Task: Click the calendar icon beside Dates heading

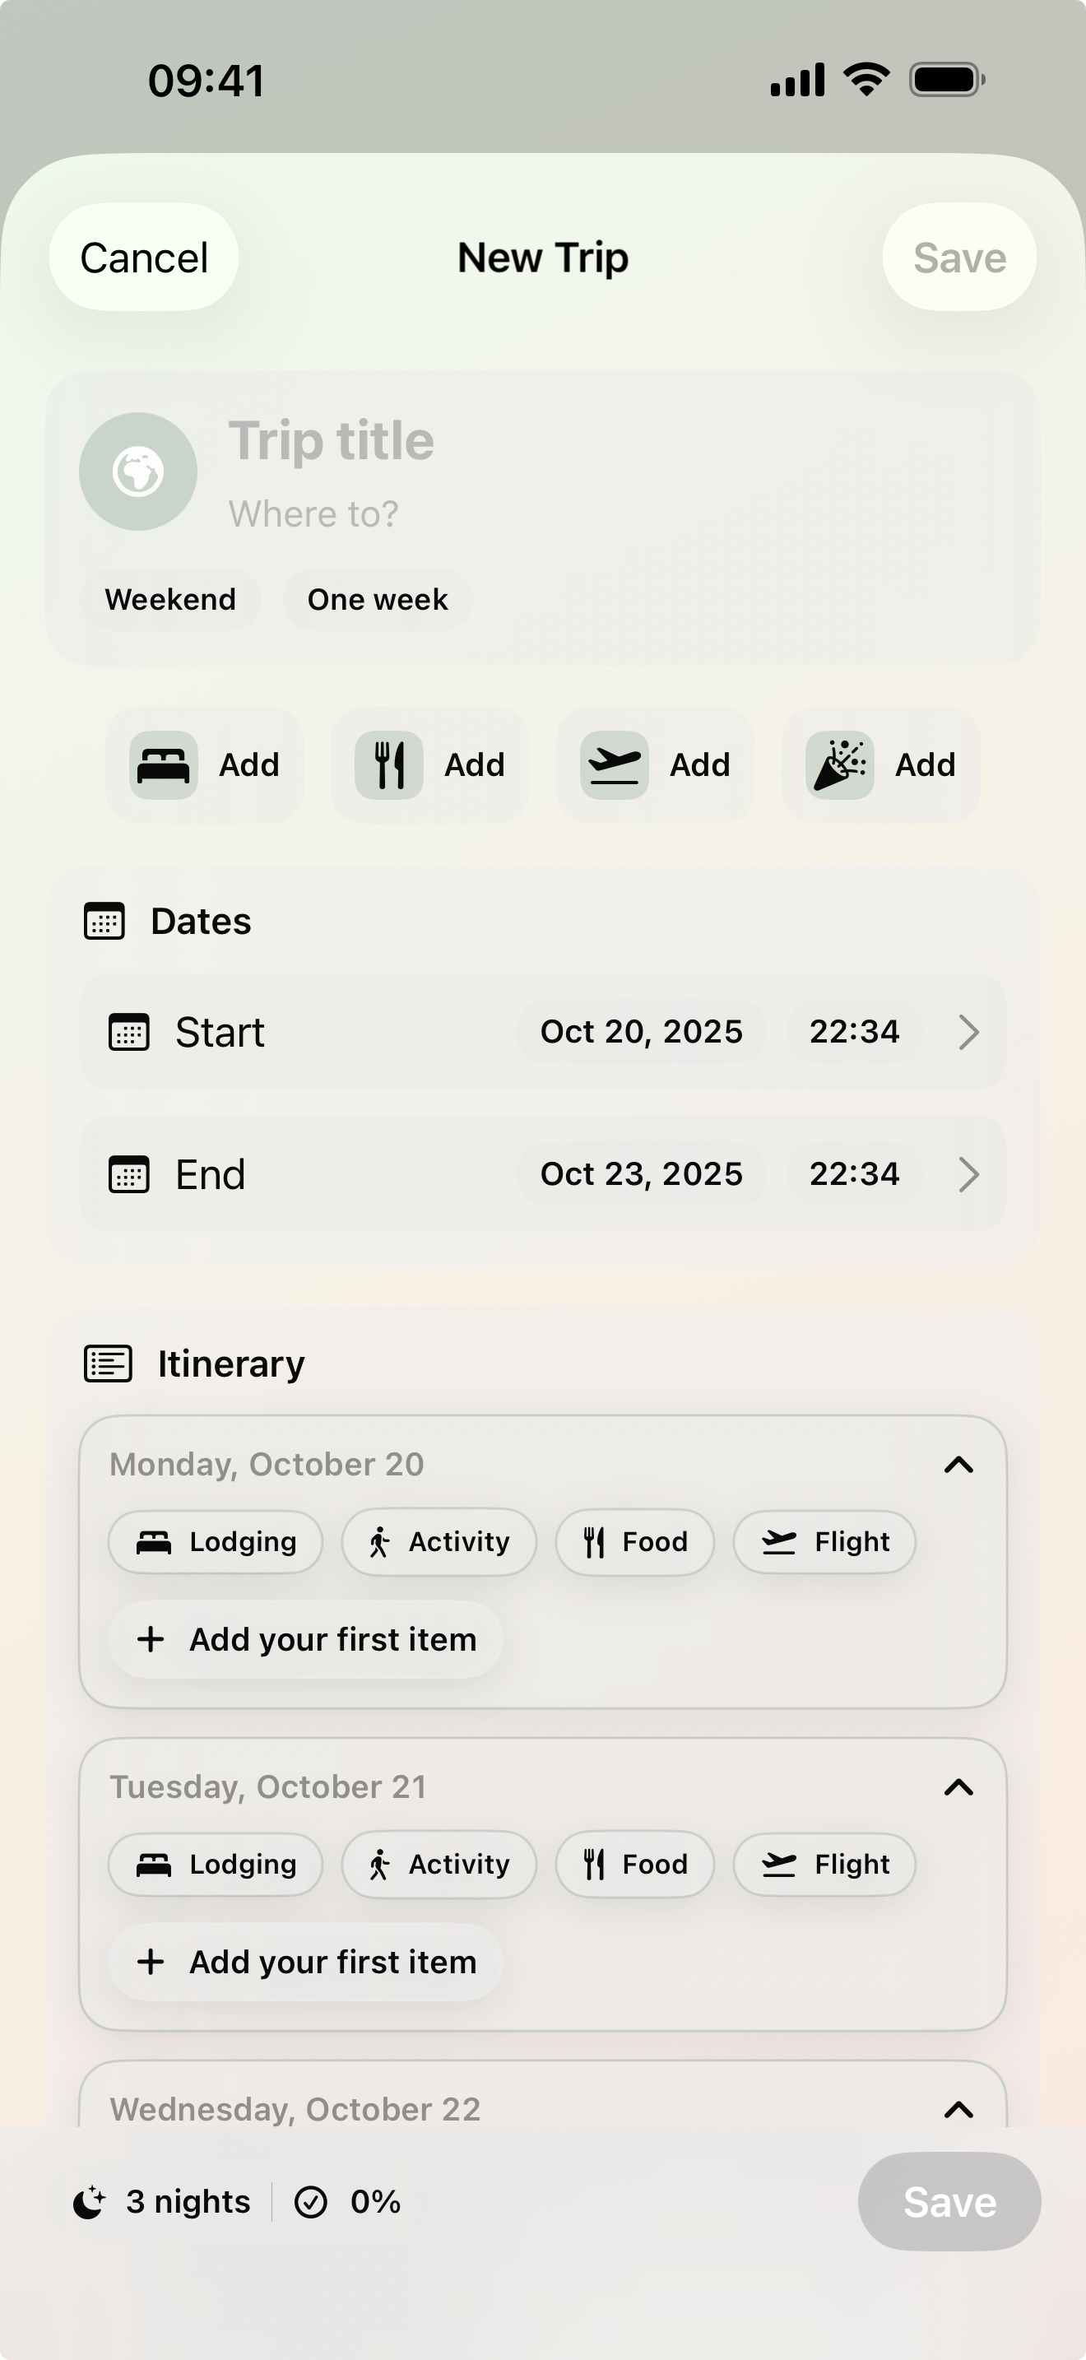Action: 104,922
